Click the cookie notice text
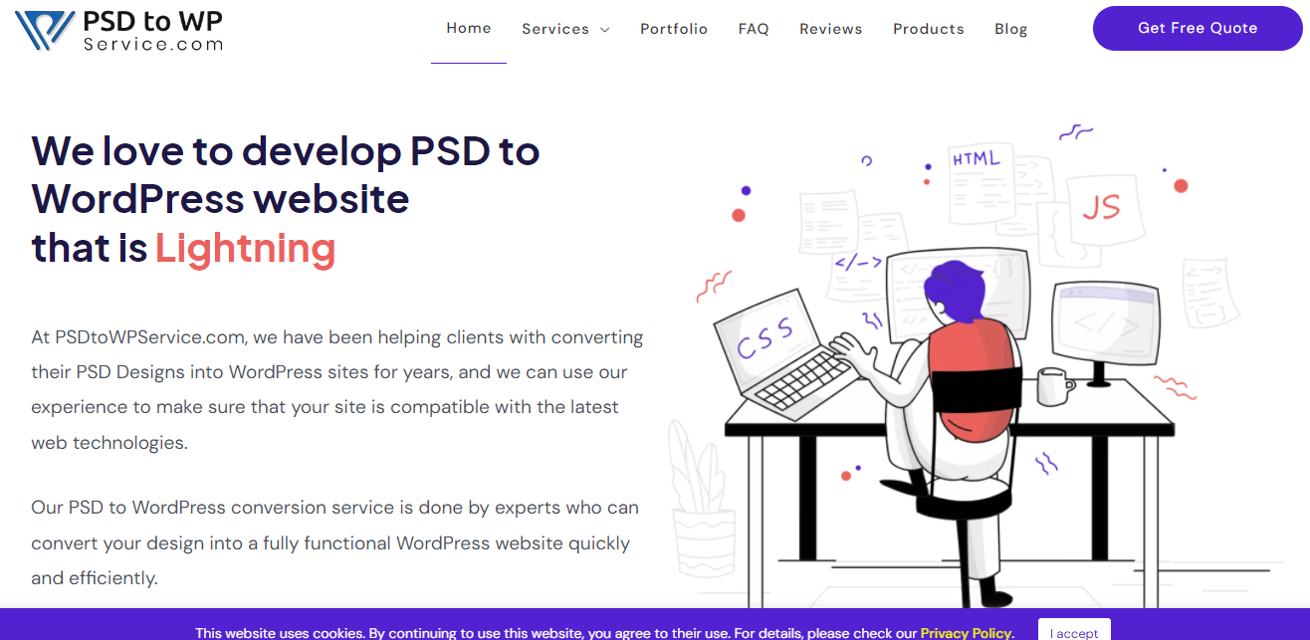 pos(604,633)
